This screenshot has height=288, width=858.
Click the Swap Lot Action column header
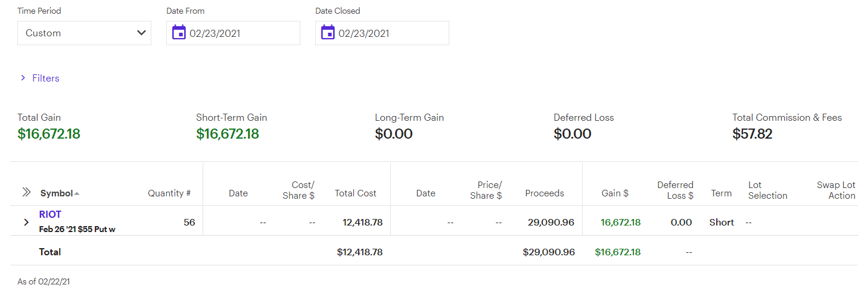pos(836,190)
